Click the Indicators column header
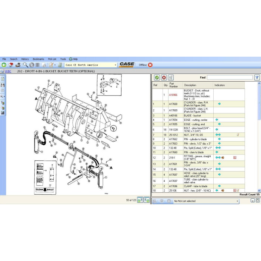This screenshot has width=261, height=261. click(x=229, y=85)
